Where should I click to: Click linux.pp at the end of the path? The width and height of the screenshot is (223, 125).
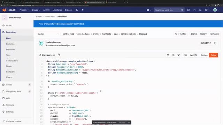[x=143, y=34]
